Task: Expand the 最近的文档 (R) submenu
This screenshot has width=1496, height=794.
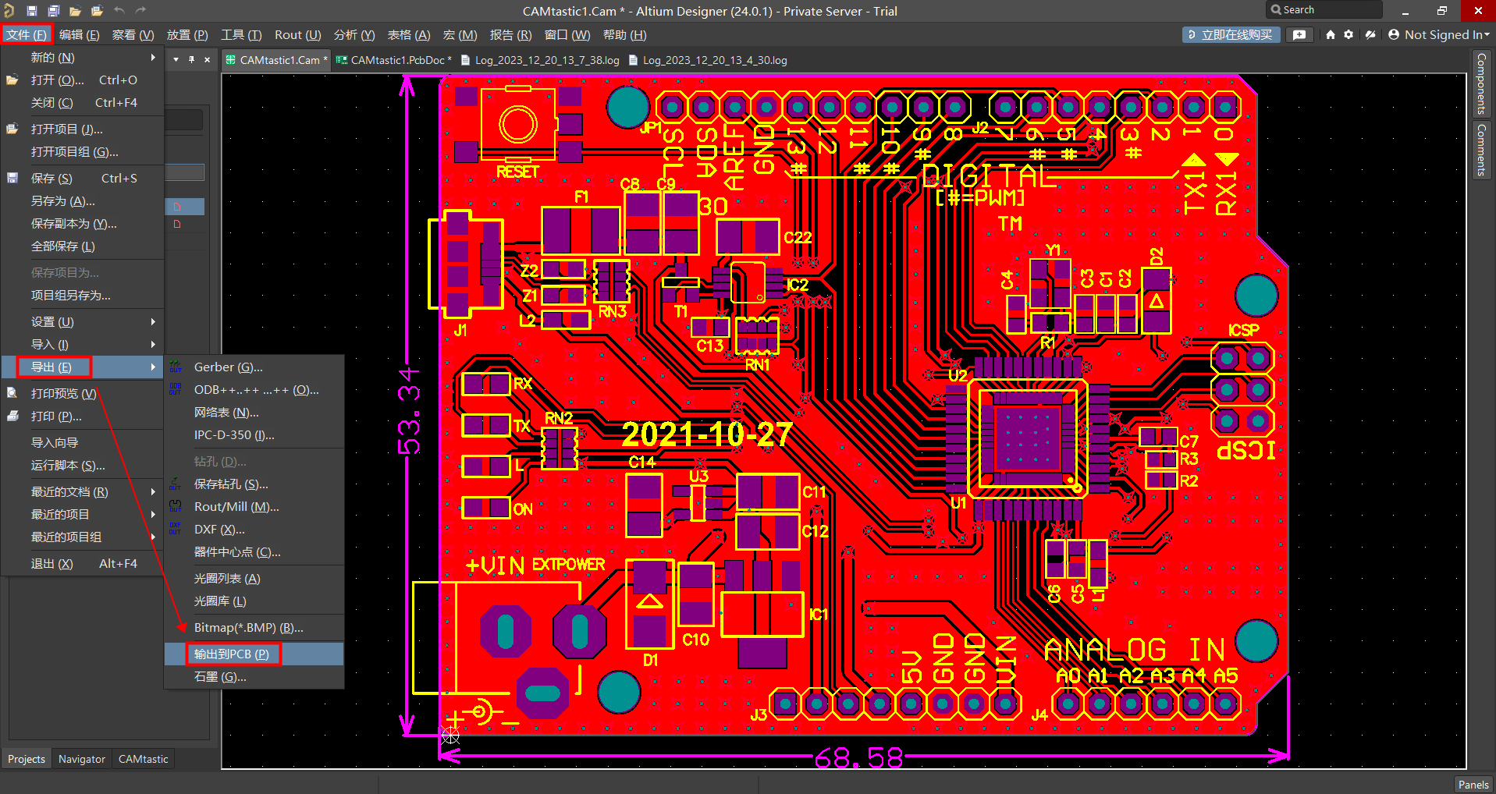Action: [x=69, y=492]
